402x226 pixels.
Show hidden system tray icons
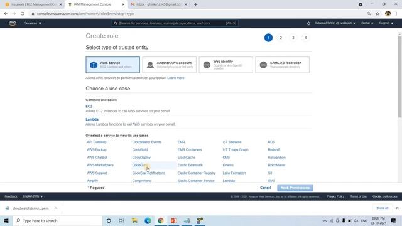tap(325, 220)
